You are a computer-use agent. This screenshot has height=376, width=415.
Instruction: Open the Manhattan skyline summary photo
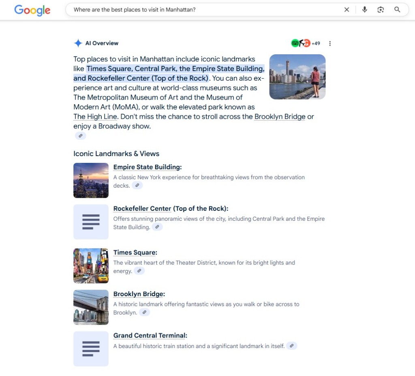(297, 77)
